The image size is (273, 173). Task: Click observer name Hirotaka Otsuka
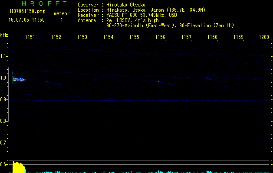pyautogui.click(x=126, y=5)
